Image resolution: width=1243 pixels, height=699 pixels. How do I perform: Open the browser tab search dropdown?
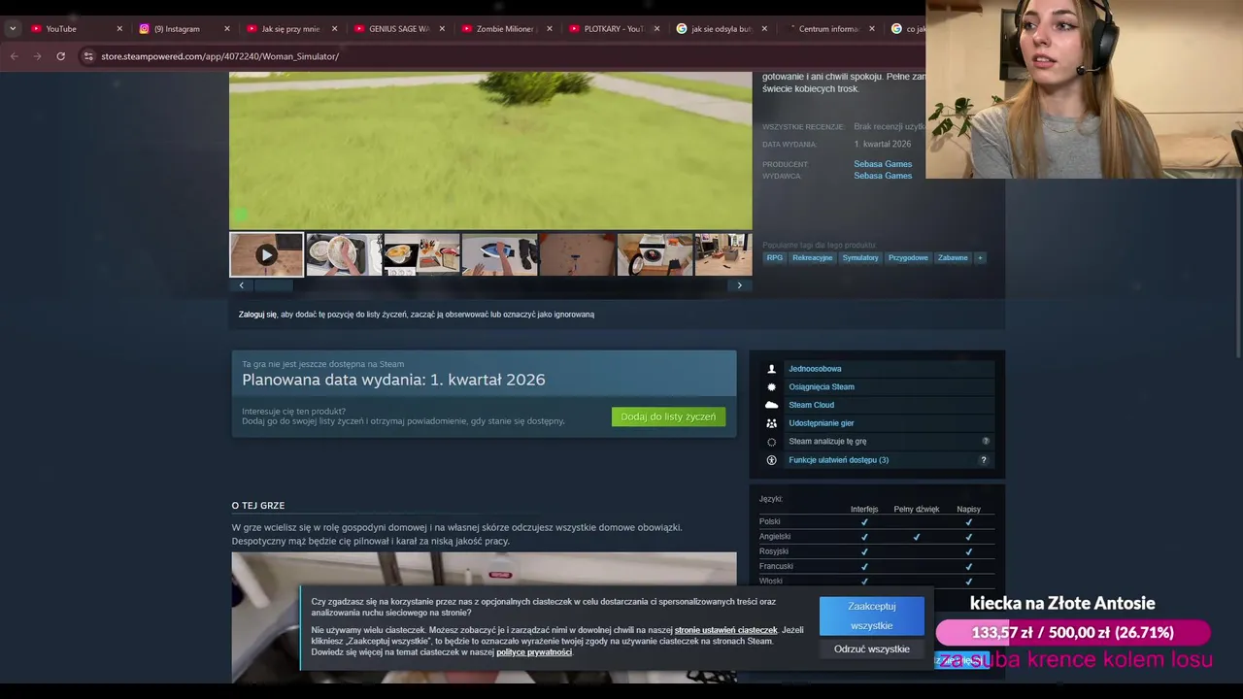tap(13, 29)
